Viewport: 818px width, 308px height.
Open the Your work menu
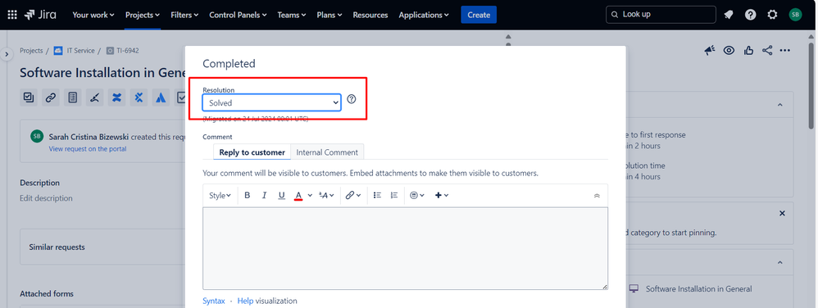(x=93, y=15)
